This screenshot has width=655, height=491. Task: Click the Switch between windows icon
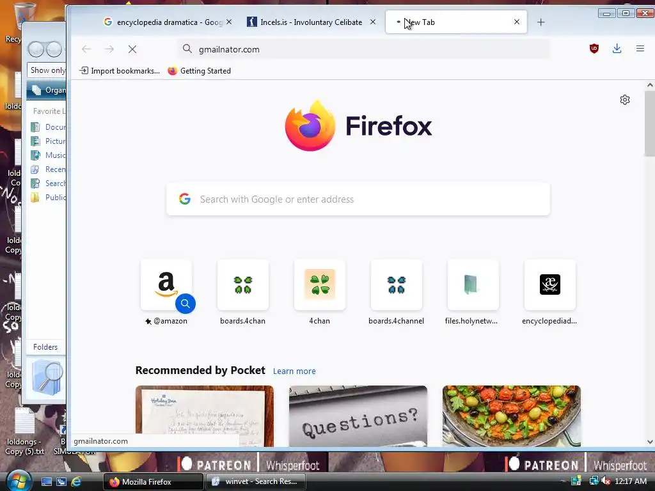point(61,481)
